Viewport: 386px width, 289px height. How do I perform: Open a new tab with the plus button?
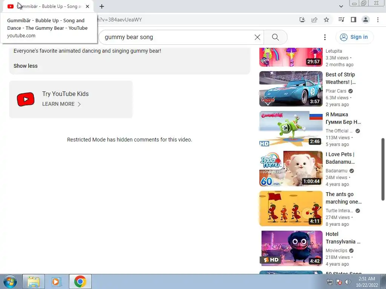coord(102,6)
